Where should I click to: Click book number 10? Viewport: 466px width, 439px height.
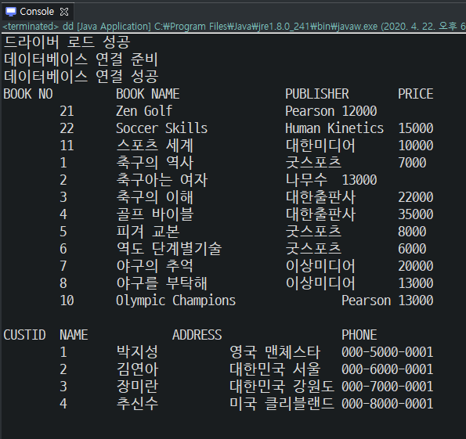[x=67, y=300]
